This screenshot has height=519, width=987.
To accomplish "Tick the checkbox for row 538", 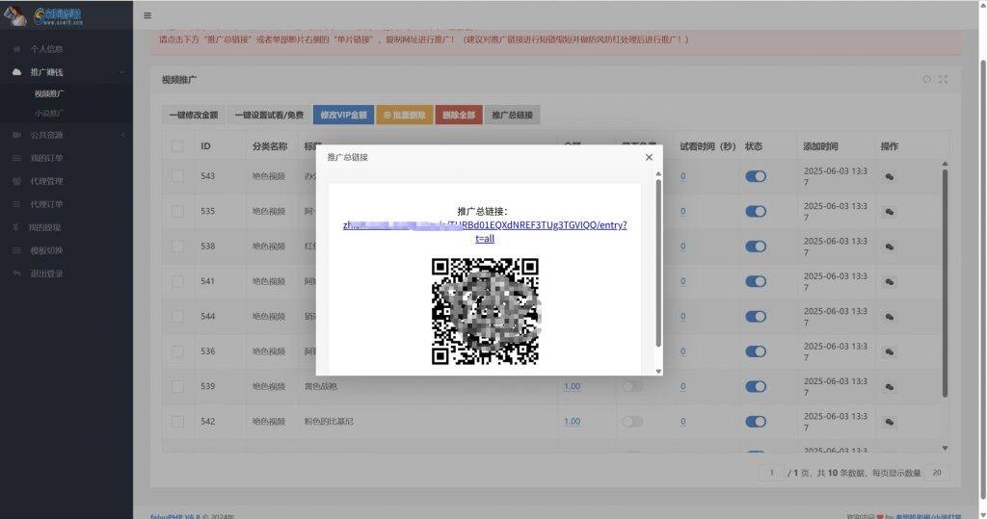I will (177, 247).
